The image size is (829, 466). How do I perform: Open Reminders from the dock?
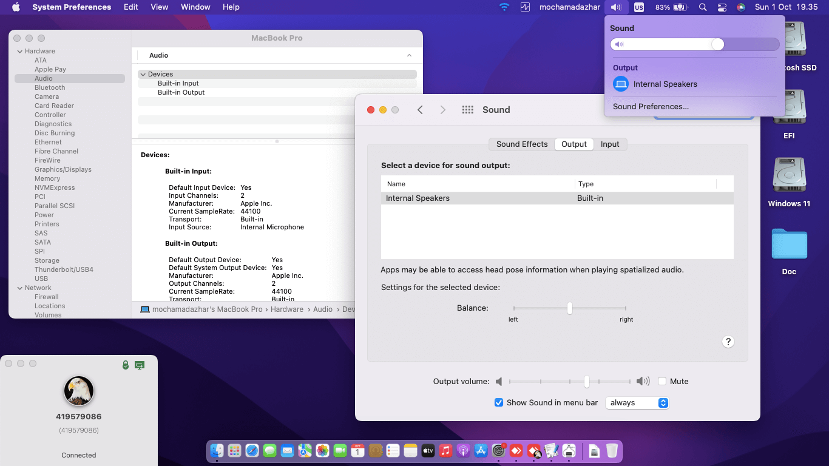click(x=393, y=451)
